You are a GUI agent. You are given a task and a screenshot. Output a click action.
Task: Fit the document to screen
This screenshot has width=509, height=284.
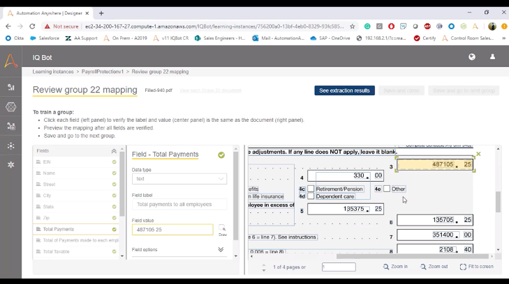click(477, 267)
